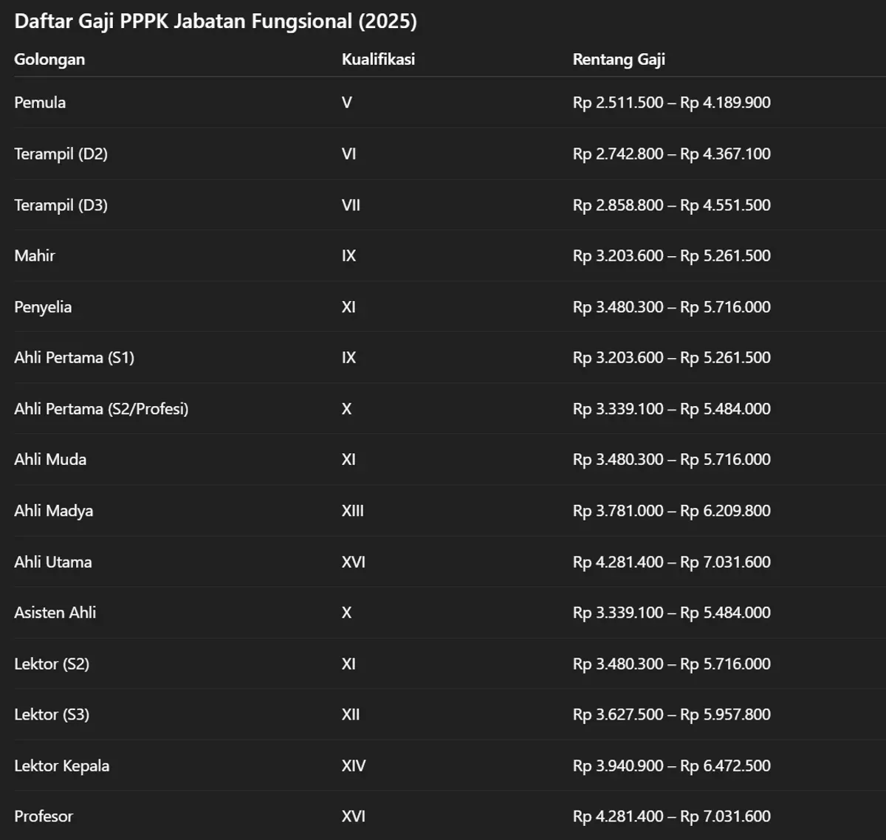The image size is (886, 840).
Task: Click the Profesor salary range text
Action: click(671, 816)
